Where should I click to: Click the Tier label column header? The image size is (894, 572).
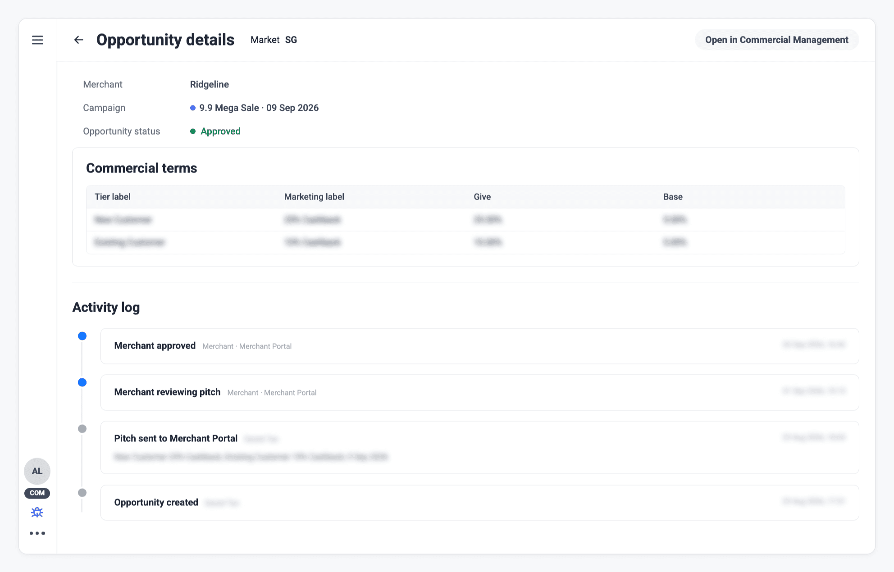click(113, 197)
